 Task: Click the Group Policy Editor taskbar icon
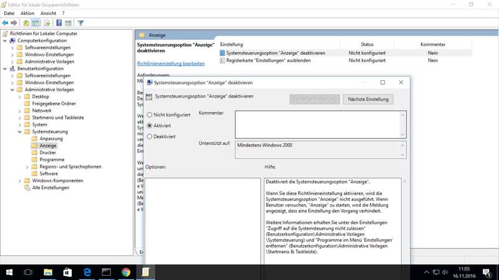[145, 273]
